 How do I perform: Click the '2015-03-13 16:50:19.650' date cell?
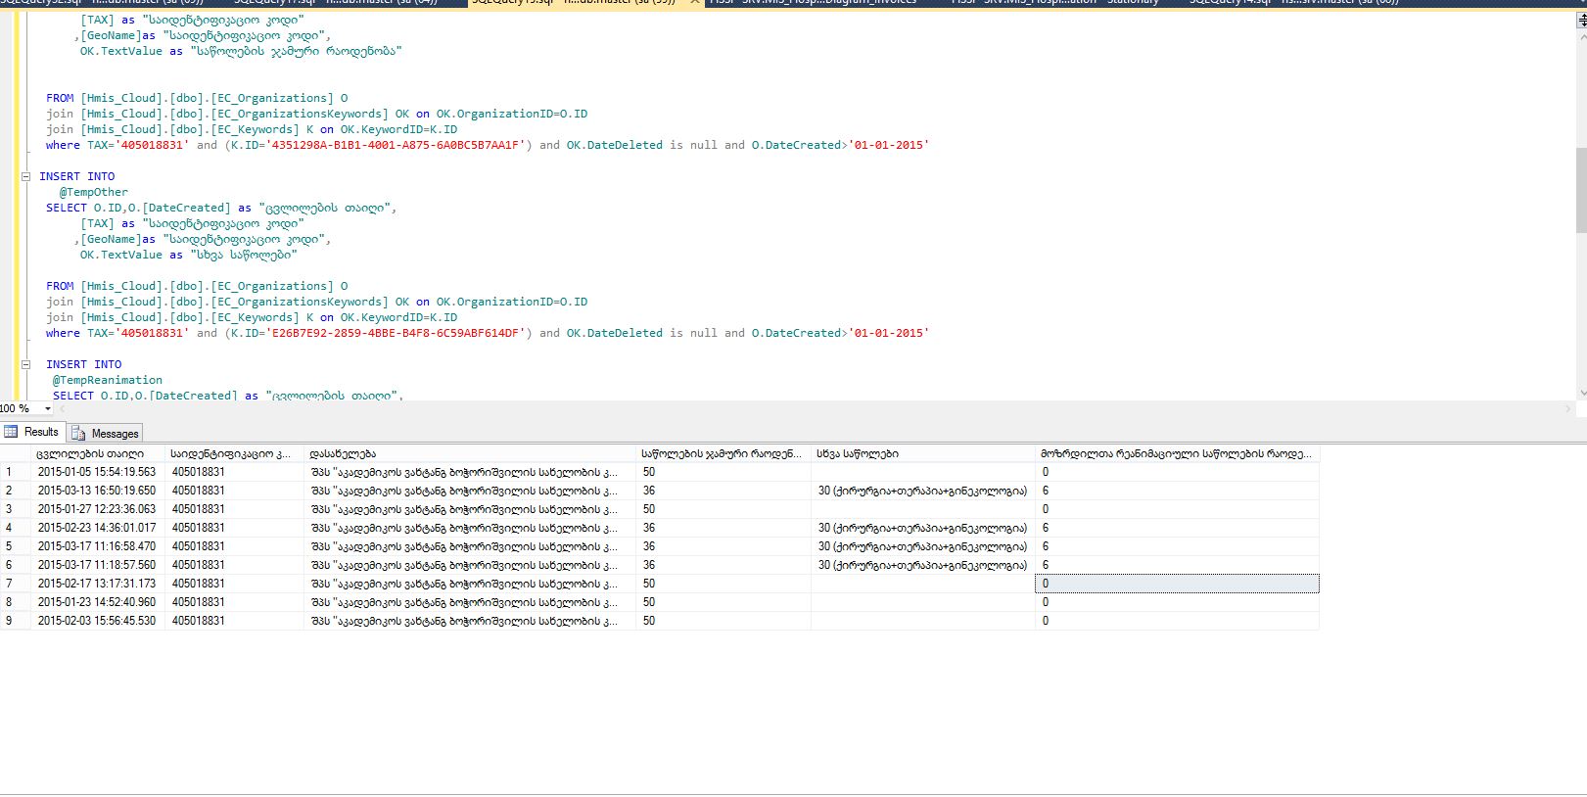point(97,491)
